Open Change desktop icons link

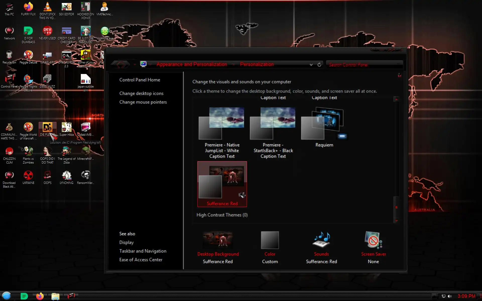coord(141,93)
